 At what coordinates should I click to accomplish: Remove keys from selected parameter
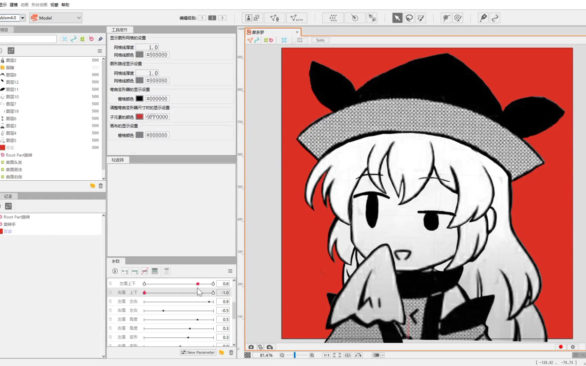[145, 271]
